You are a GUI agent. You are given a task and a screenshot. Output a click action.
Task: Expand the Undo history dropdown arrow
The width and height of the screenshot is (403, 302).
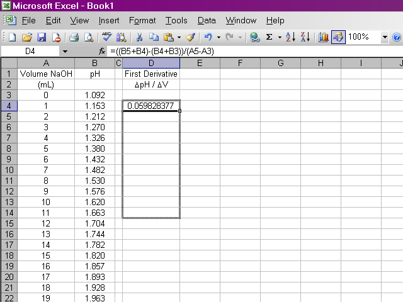tap(219, 38)
